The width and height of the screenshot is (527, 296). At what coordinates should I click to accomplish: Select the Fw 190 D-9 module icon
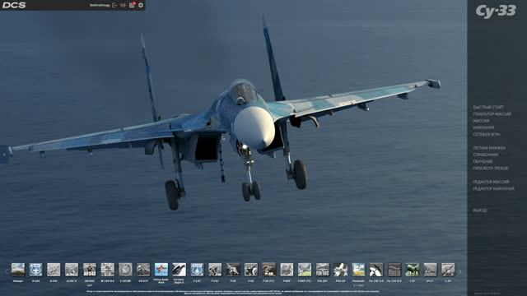pos(394,270)
